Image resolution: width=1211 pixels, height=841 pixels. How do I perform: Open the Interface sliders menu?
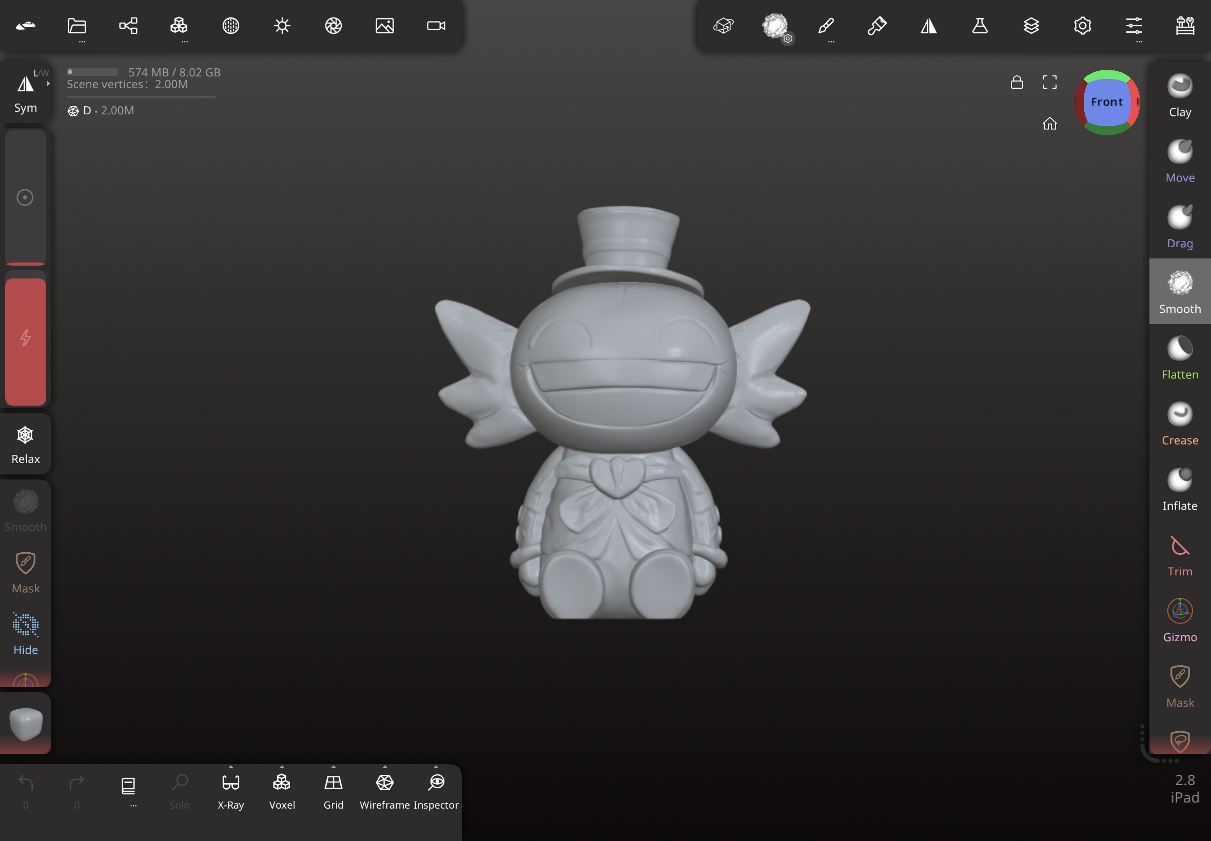(x=1134, y=26)
